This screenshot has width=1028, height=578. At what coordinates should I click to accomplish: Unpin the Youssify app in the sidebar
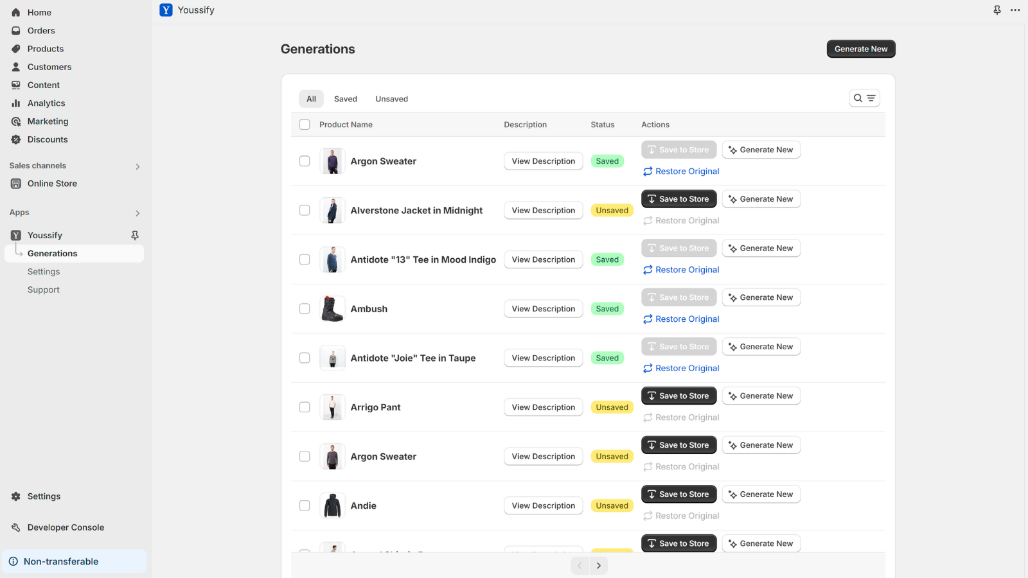point(135,235)
